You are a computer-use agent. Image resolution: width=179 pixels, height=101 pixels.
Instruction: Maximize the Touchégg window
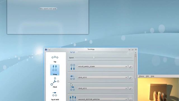(133, 49)
